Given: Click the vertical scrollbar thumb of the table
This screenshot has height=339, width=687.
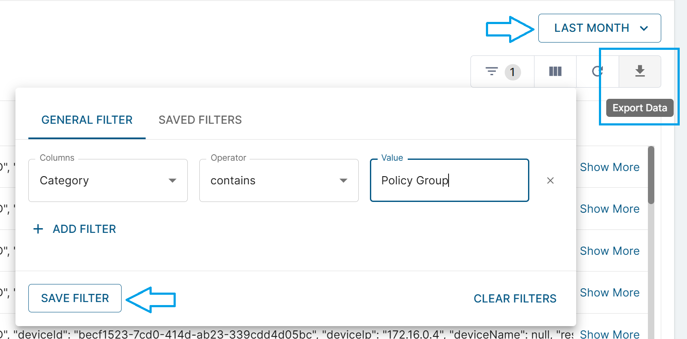Looking at the screenshot, I should [651, 175].
